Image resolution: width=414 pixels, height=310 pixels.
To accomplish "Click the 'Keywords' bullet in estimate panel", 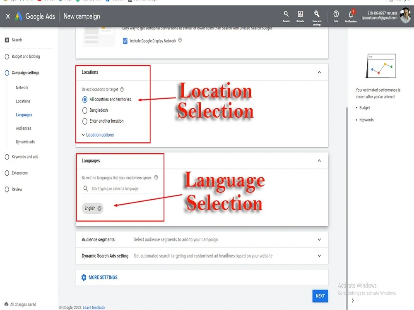I will click(366, 120).
